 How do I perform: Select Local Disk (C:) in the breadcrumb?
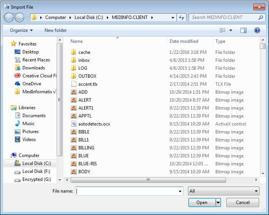[89, 17]
